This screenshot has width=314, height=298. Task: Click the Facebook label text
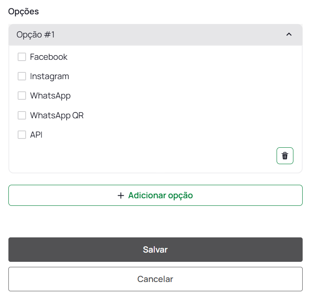point(49,57)
